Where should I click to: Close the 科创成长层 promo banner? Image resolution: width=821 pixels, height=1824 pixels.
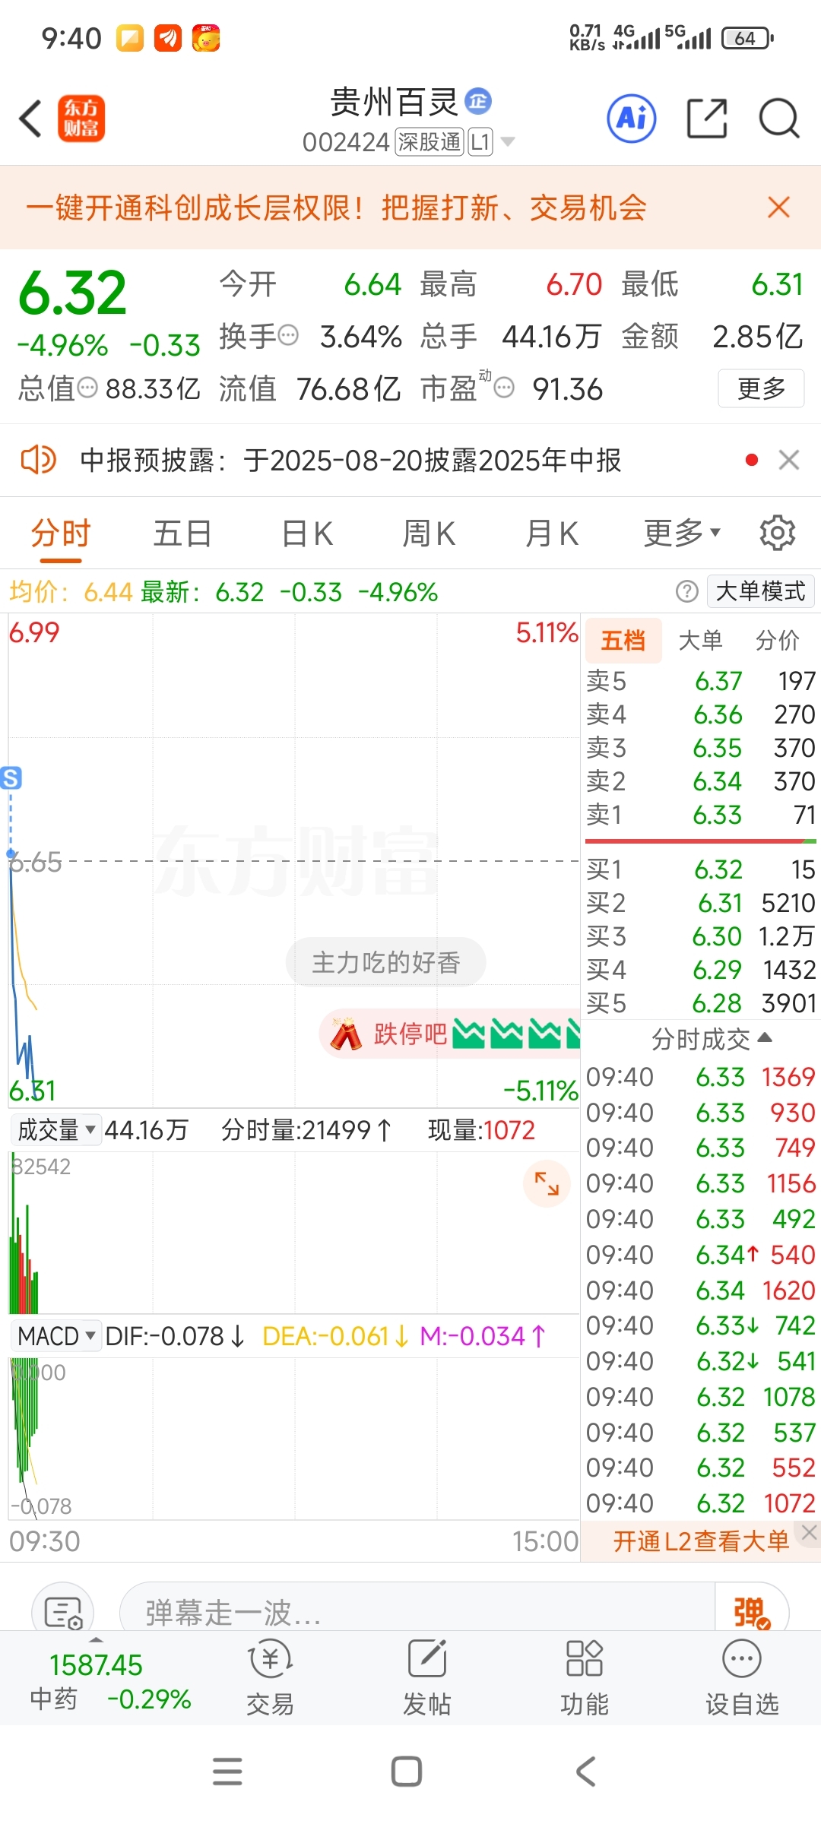(x=778, y=207)
